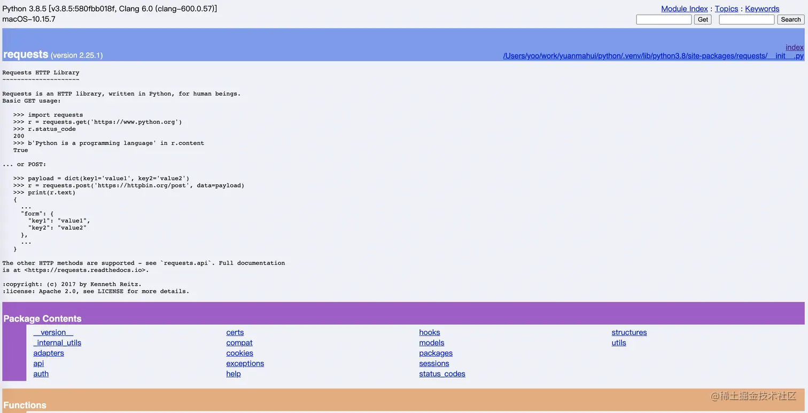
Task: Open the status_codes module link
Action: (x=442, y=373)
